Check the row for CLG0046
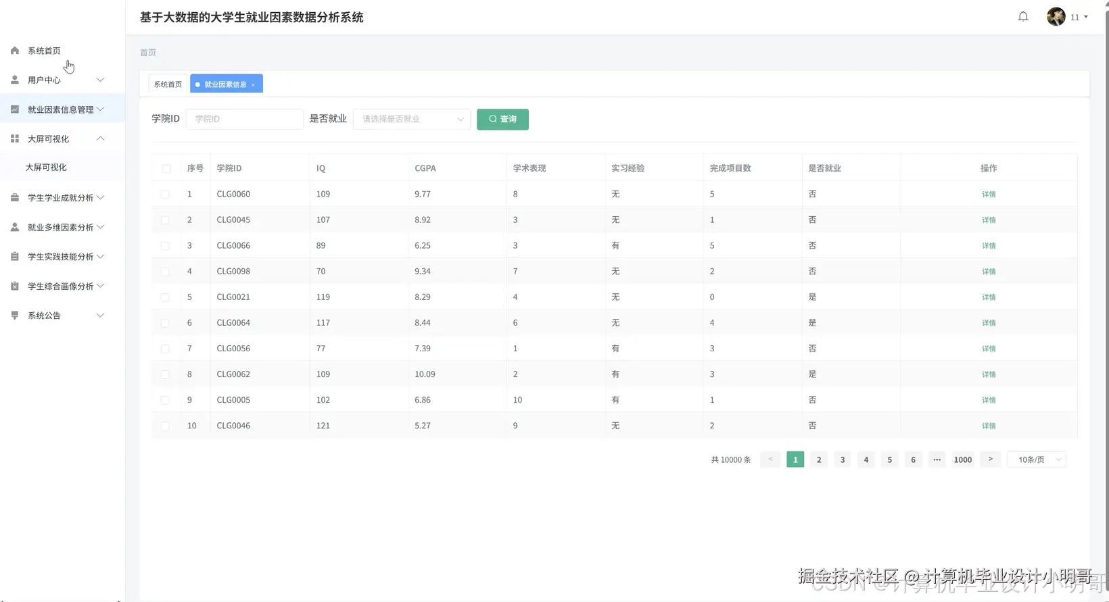The width and height of the screenshot is (1109, 602). point(165,426)
